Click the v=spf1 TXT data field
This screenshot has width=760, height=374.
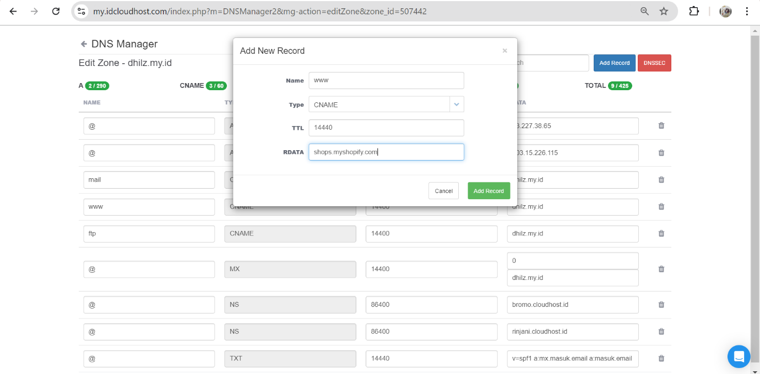(573, 358)
